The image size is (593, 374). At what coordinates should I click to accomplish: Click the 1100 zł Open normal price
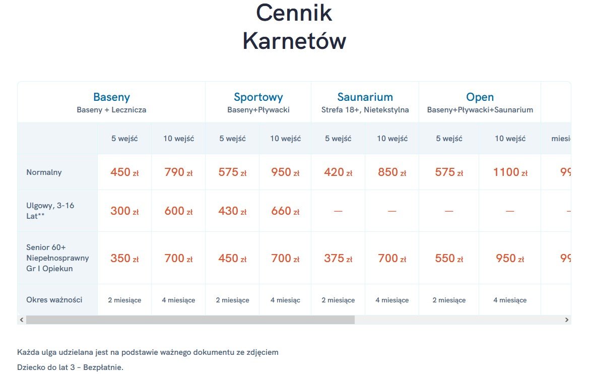click(x=510, y=172)
